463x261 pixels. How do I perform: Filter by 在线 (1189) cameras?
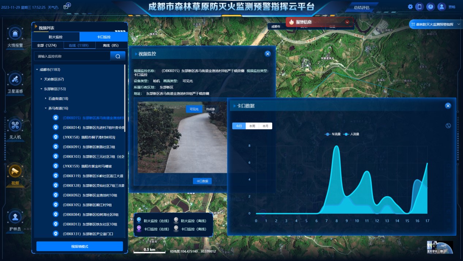[79, 45]
